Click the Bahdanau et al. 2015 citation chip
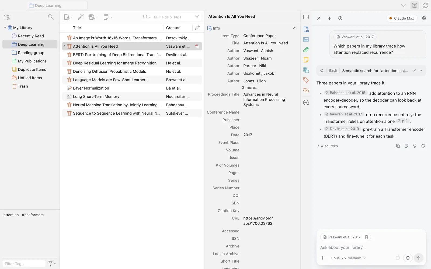The image size is (431, 269). 345,93
